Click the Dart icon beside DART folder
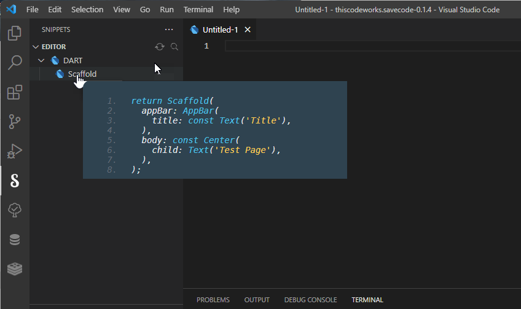Viewport: 521px width, 309px height. click(55, 60)
